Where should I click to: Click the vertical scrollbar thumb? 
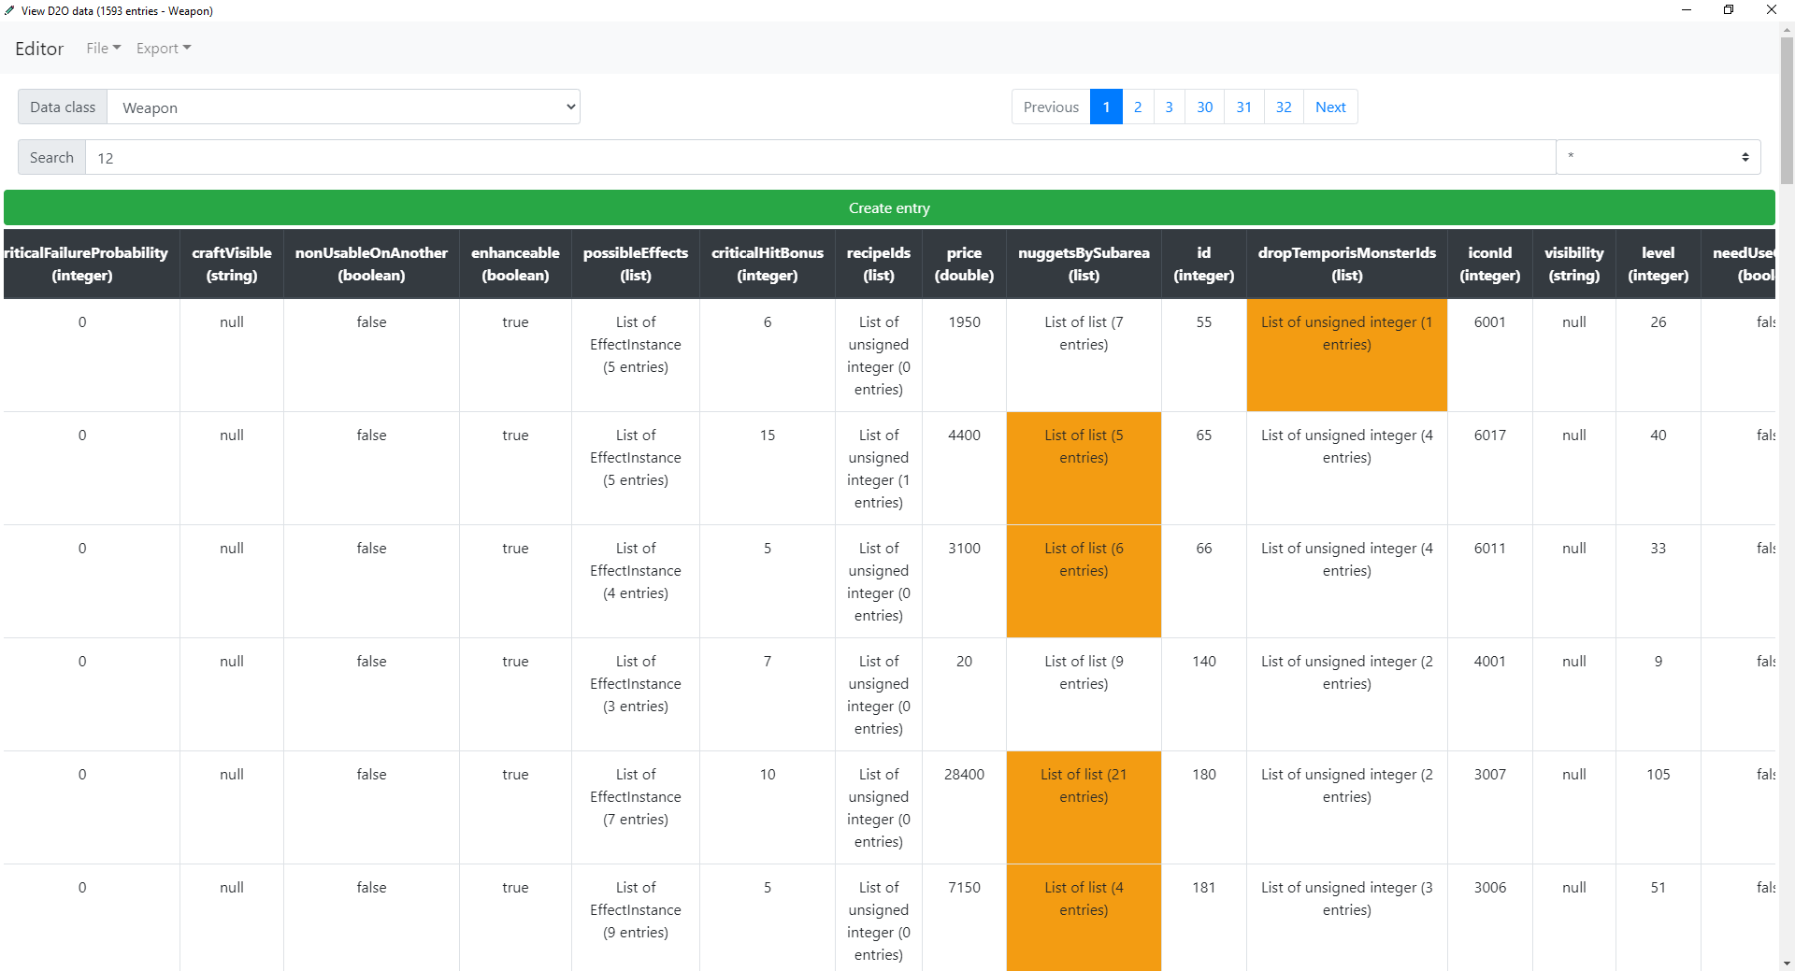pos(1787,109)
